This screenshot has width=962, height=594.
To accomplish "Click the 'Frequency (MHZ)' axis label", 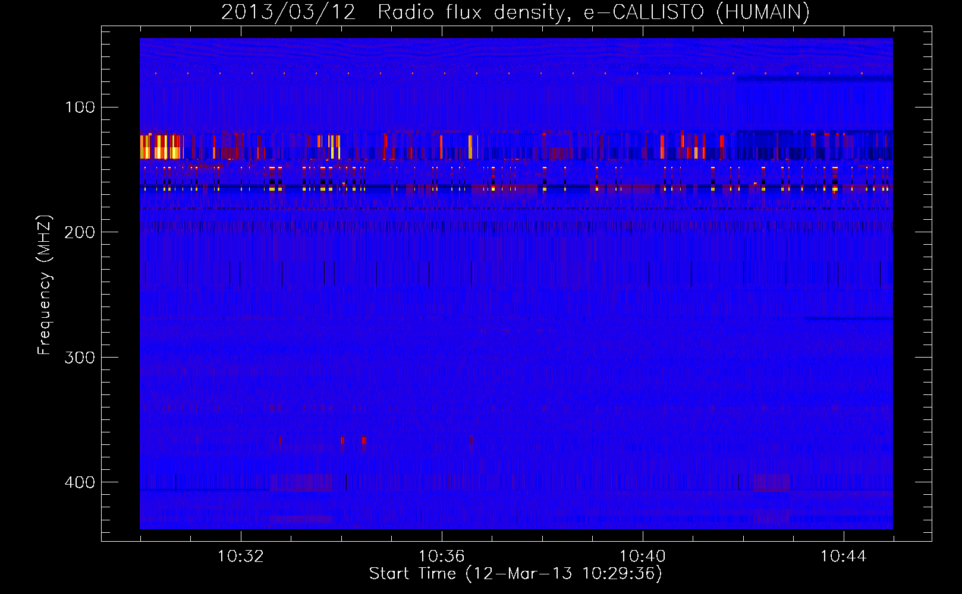I will click(45, 285).
